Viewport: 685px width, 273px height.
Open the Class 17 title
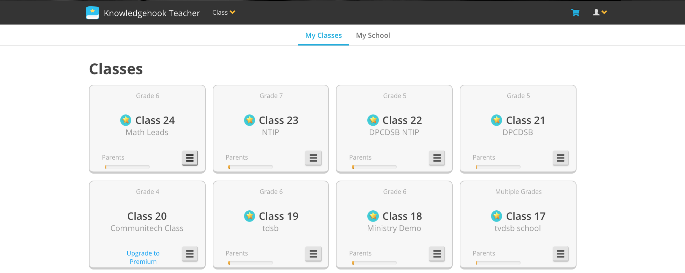525,216
